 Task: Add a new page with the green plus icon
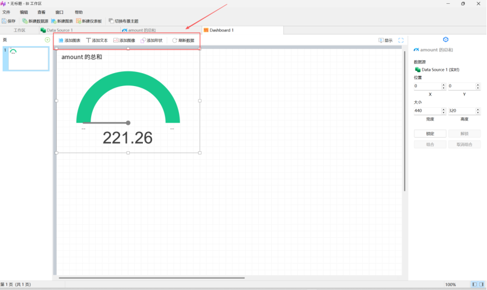coord(47,40)
